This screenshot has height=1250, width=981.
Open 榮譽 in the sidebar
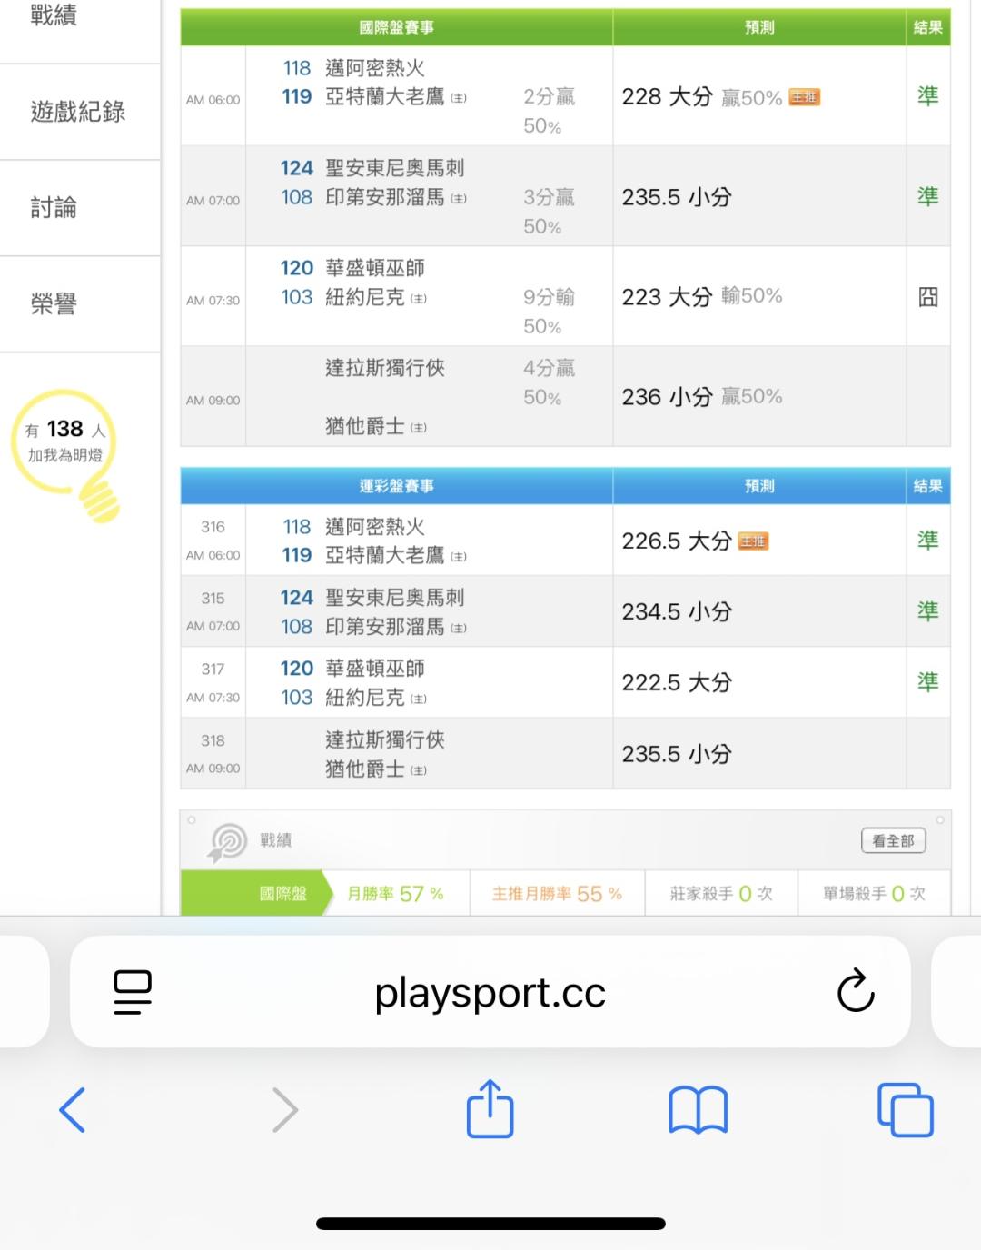(x=54, y=304)
